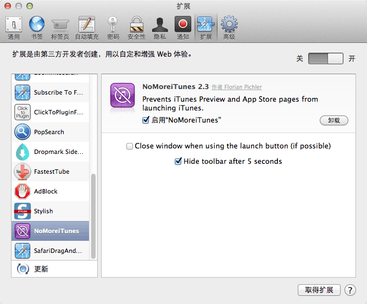Select the NoMoreiTunes icon in list
Image resolution: width=367 pixels, height=304 pixels.
22,231
